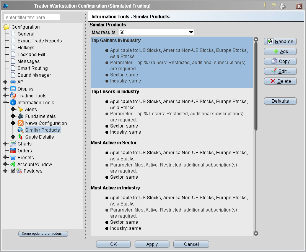Click the similar products list scrollbar thumb
The height and width of the screenshot is (252, 306).
(256, 86)
